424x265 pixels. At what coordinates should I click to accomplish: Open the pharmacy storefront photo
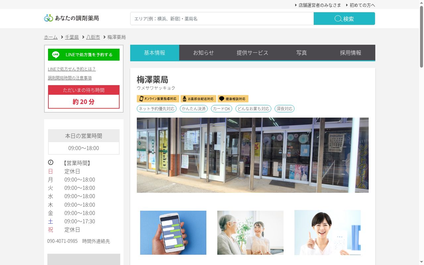(x=253, y=155)
